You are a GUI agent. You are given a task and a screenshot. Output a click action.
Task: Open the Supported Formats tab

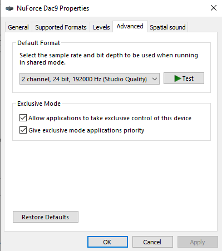coord(61,27)
